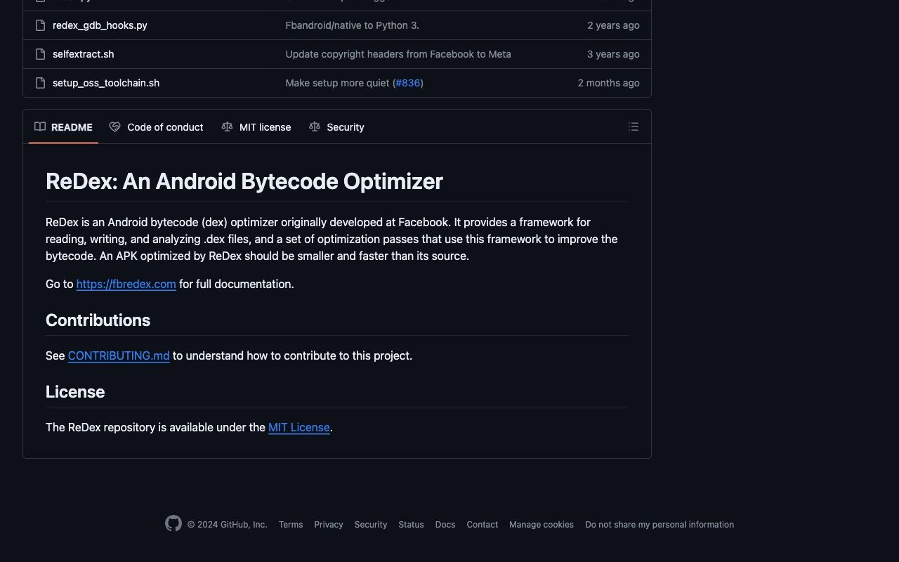Viewport: 899px width, 562px height.
Task: Open Status in the footer
Action: click(411, 525)
